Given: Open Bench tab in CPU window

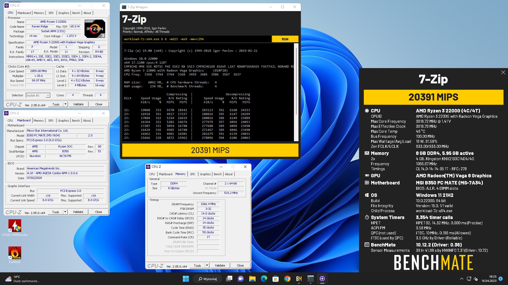Looking at the screenshot, I should 76,13.
